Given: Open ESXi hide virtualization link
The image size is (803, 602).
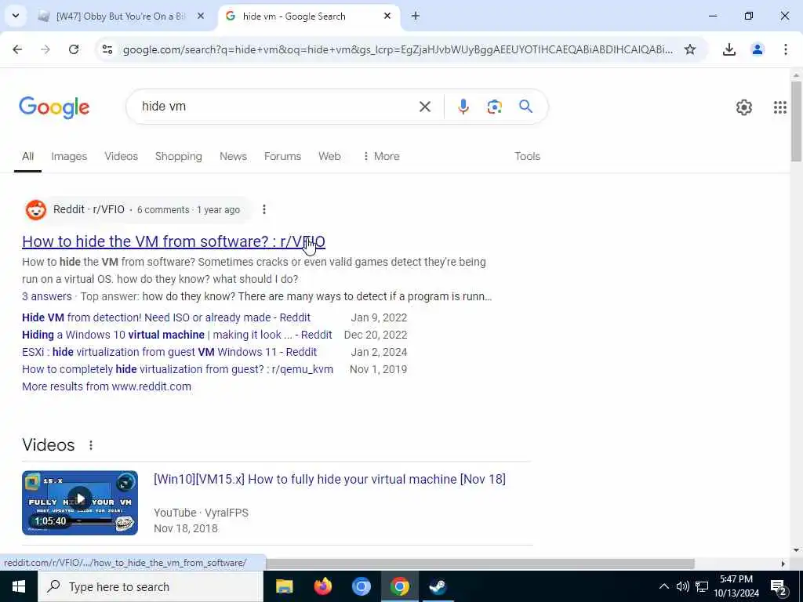Looking at the screenshot, I should pyautogui.click(x=169, y=352).
